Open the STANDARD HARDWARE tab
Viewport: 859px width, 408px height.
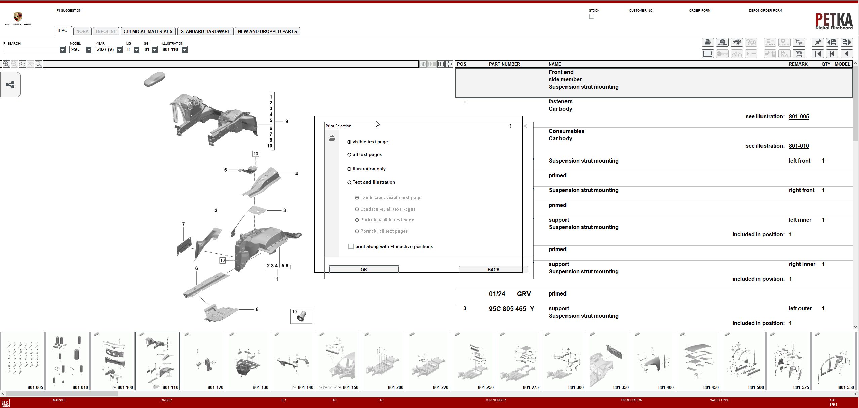click(205, 31)
